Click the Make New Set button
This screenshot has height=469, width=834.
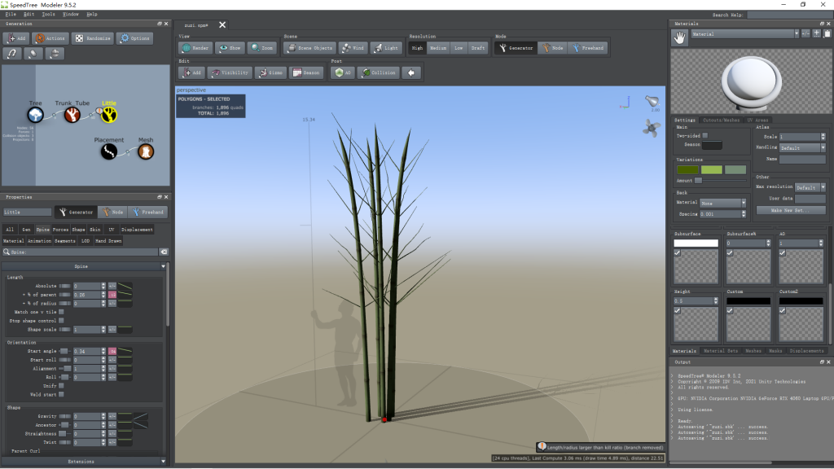click(791, 210)
